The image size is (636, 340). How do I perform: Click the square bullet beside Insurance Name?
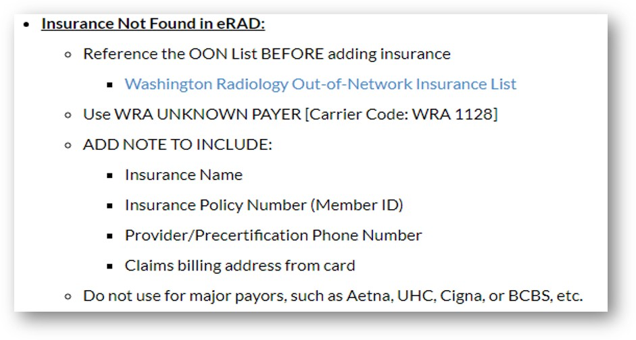click(110, 175)
